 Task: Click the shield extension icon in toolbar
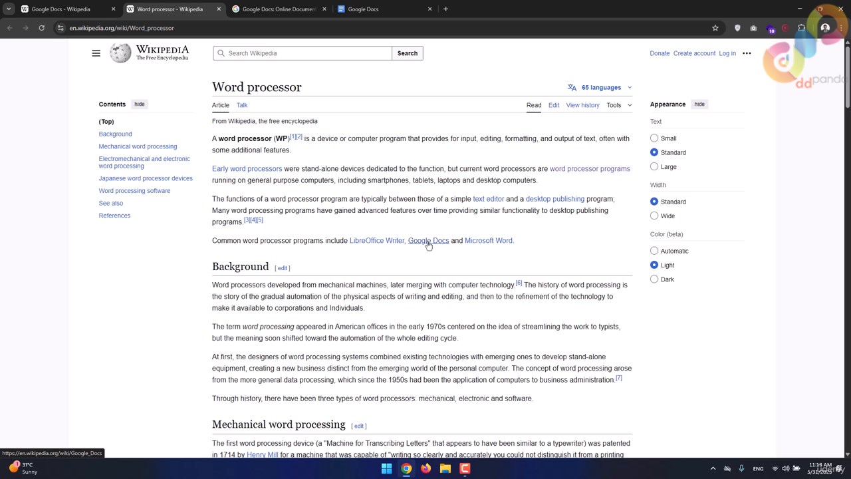pos(737,28)
